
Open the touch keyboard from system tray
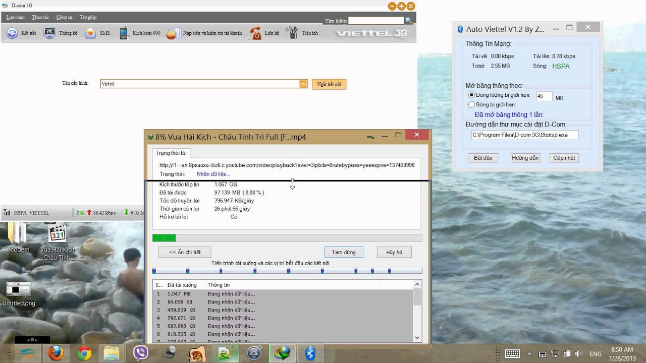513,354
